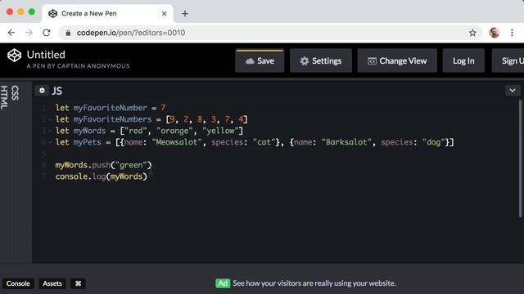Viewport: 524px width, 294px height.
Task: Open the Chrome profile avatar
Action: (x=495, y=33)
